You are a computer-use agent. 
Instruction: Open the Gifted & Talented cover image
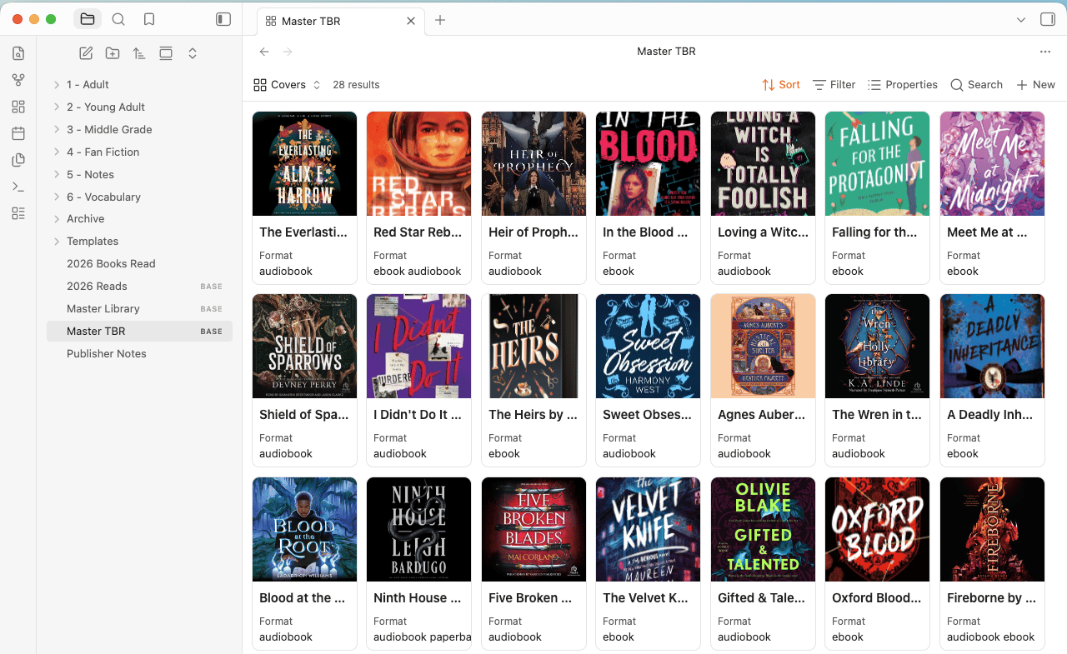click(x=763, y=530)
